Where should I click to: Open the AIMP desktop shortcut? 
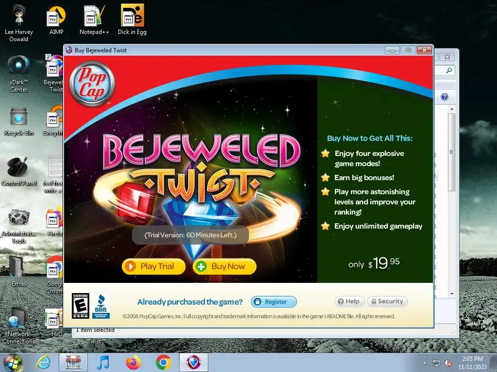(x=56, y=19)
